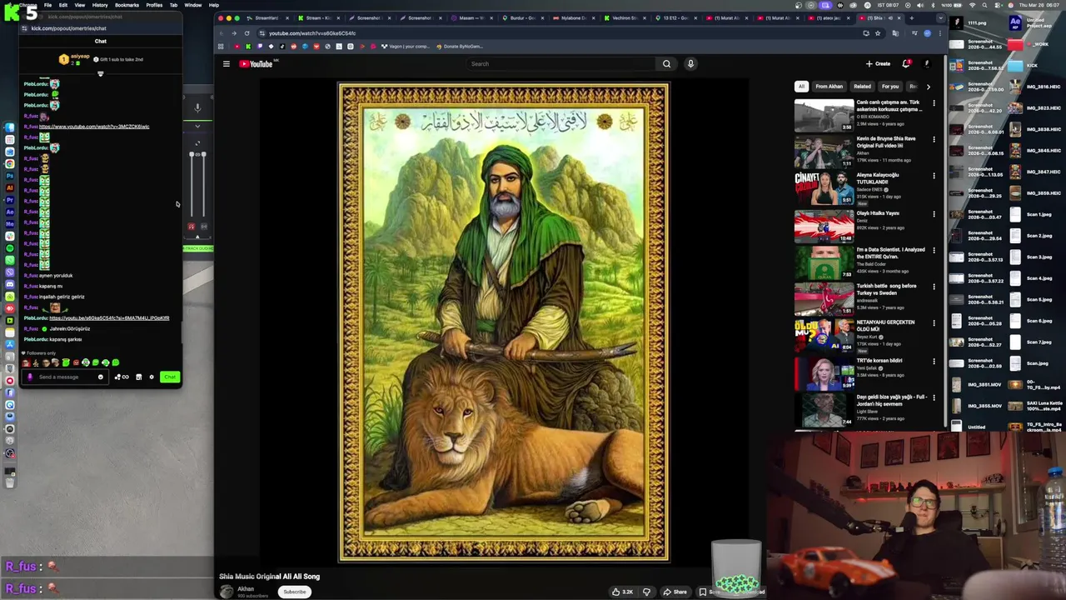Viewport: 1066px width, 600px height.
Task: Open options for 'Olaylı Htalka Yayını' video
Action: pyautogui.click(x=934, y=214)
